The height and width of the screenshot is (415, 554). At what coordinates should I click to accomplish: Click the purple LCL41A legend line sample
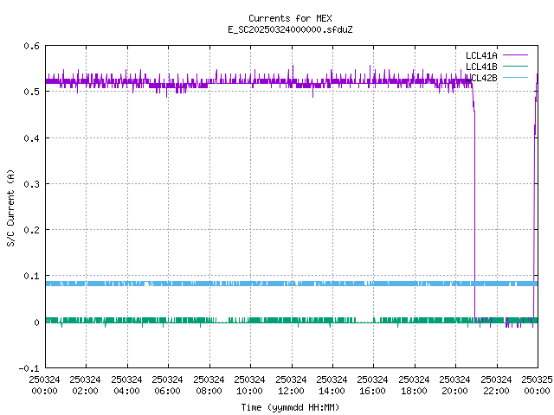515,55
